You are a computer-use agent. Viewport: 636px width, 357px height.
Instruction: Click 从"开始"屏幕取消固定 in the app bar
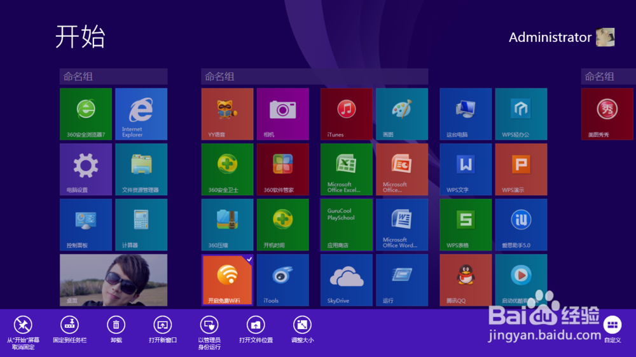tap(23, 332)
